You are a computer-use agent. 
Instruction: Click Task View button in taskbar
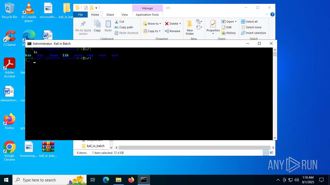click(x=93, y=180)
